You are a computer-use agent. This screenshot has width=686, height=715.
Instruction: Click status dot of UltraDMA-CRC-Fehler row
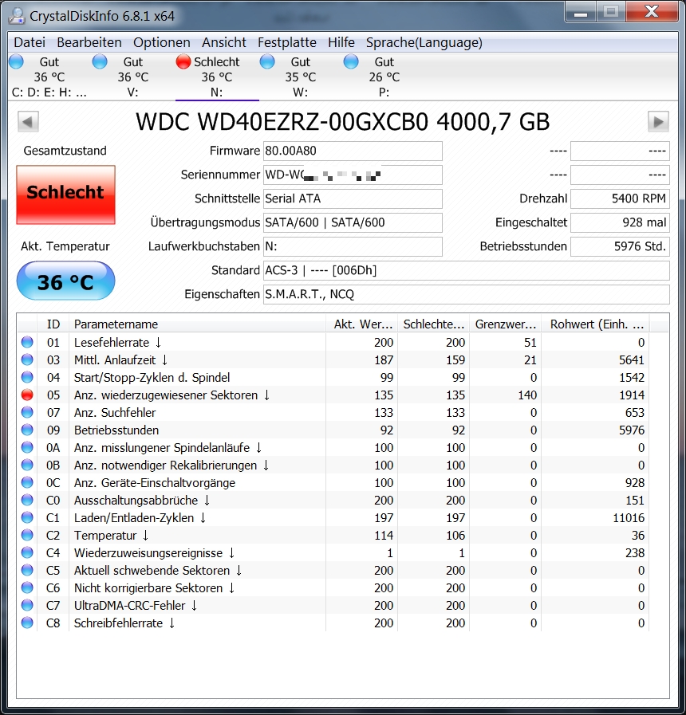click(x=27, y=605)
